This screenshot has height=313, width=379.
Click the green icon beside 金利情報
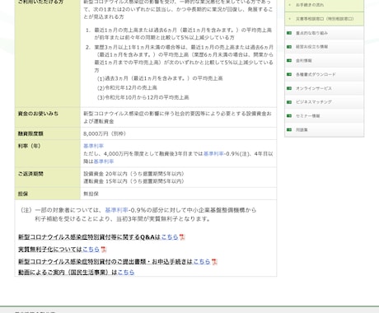(289, 60)
